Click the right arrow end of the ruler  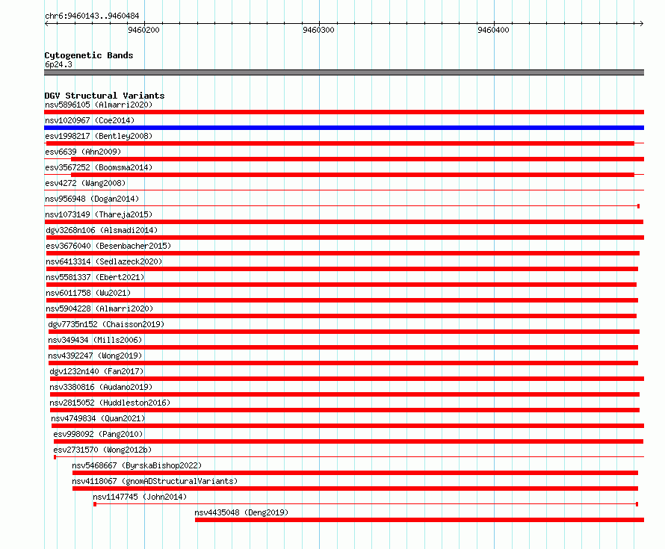[x=642, y=23]
